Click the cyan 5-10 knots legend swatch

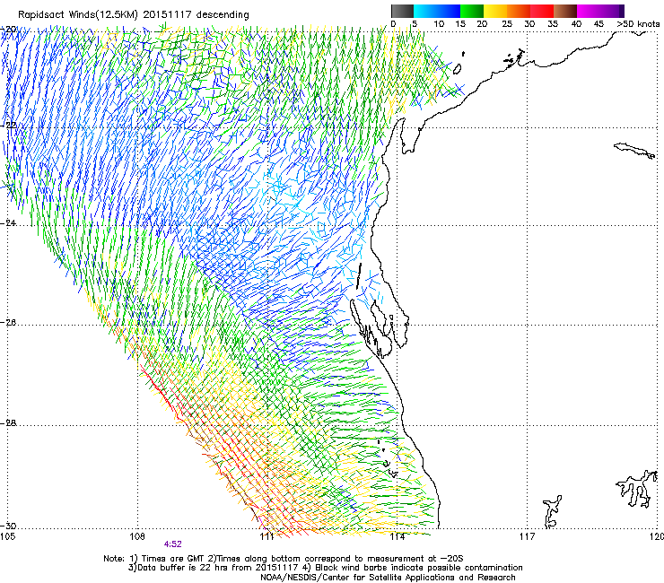(x=425, y=11)
